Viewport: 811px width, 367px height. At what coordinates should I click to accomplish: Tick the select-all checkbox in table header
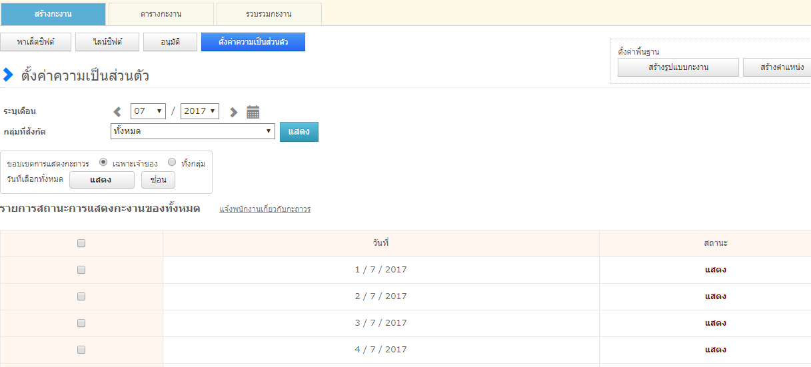[x=81, y=244]
